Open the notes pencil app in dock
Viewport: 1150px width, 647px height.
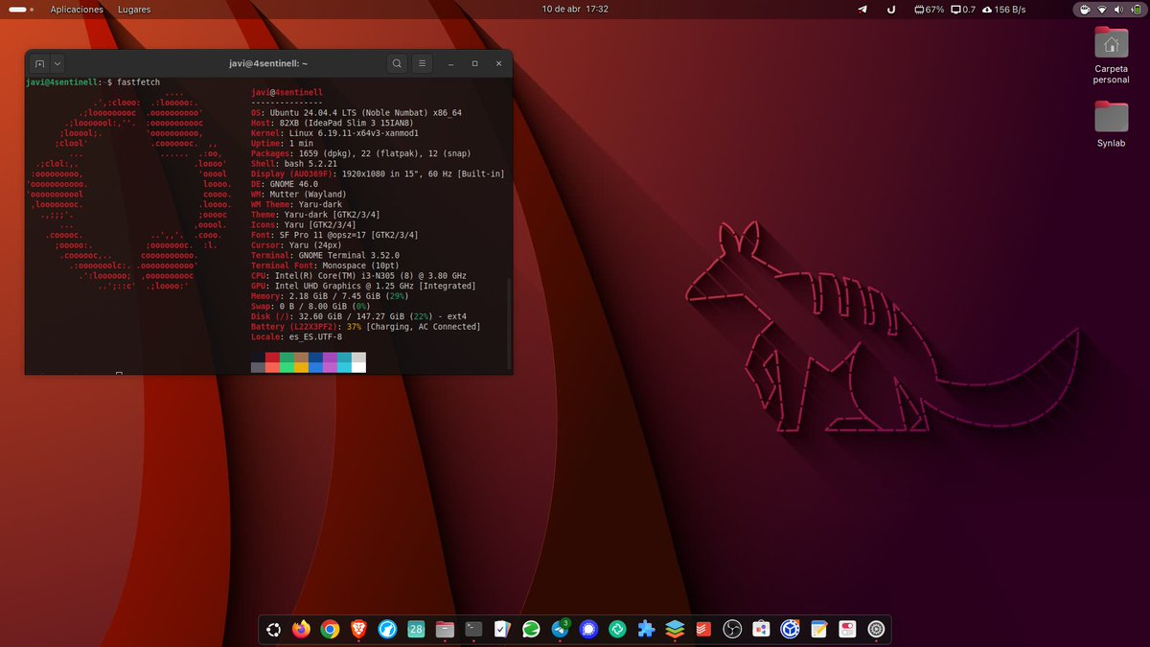tap(818, 630)
